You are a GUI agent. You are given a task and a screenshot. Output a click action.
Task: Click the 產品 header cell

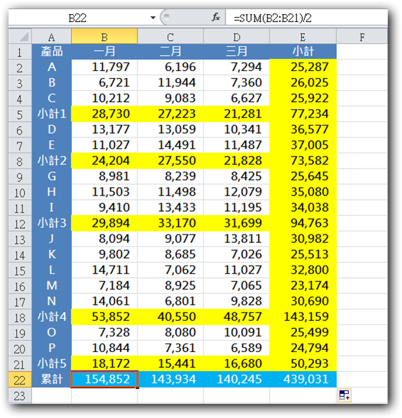(x=52, y=52)
